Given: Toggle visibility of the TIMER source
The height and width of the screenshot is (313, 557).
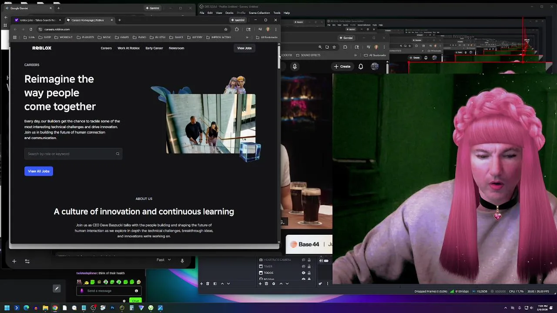Looking at the screenshot, I should pos(303,266).
